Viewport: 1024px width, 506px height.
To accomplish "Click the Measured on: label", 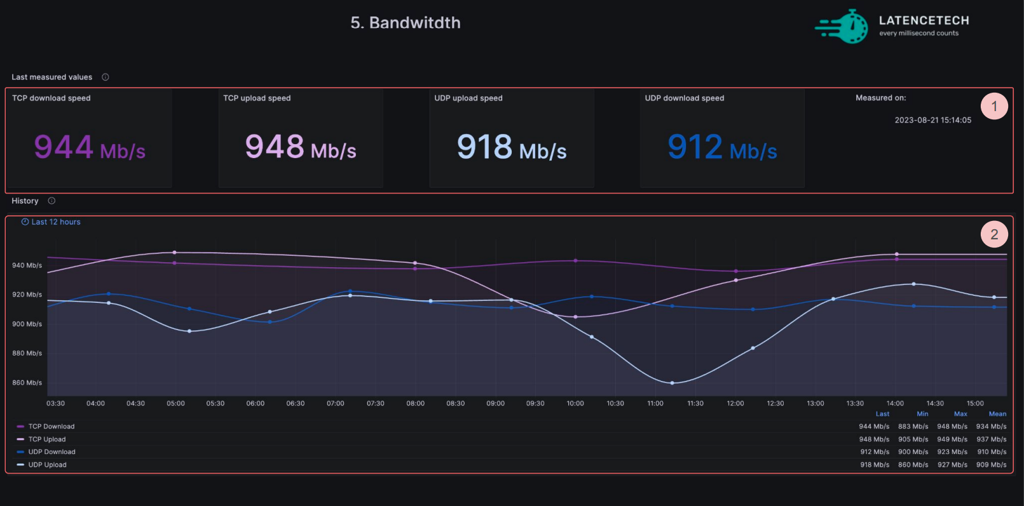I will (x=881, y=98).
